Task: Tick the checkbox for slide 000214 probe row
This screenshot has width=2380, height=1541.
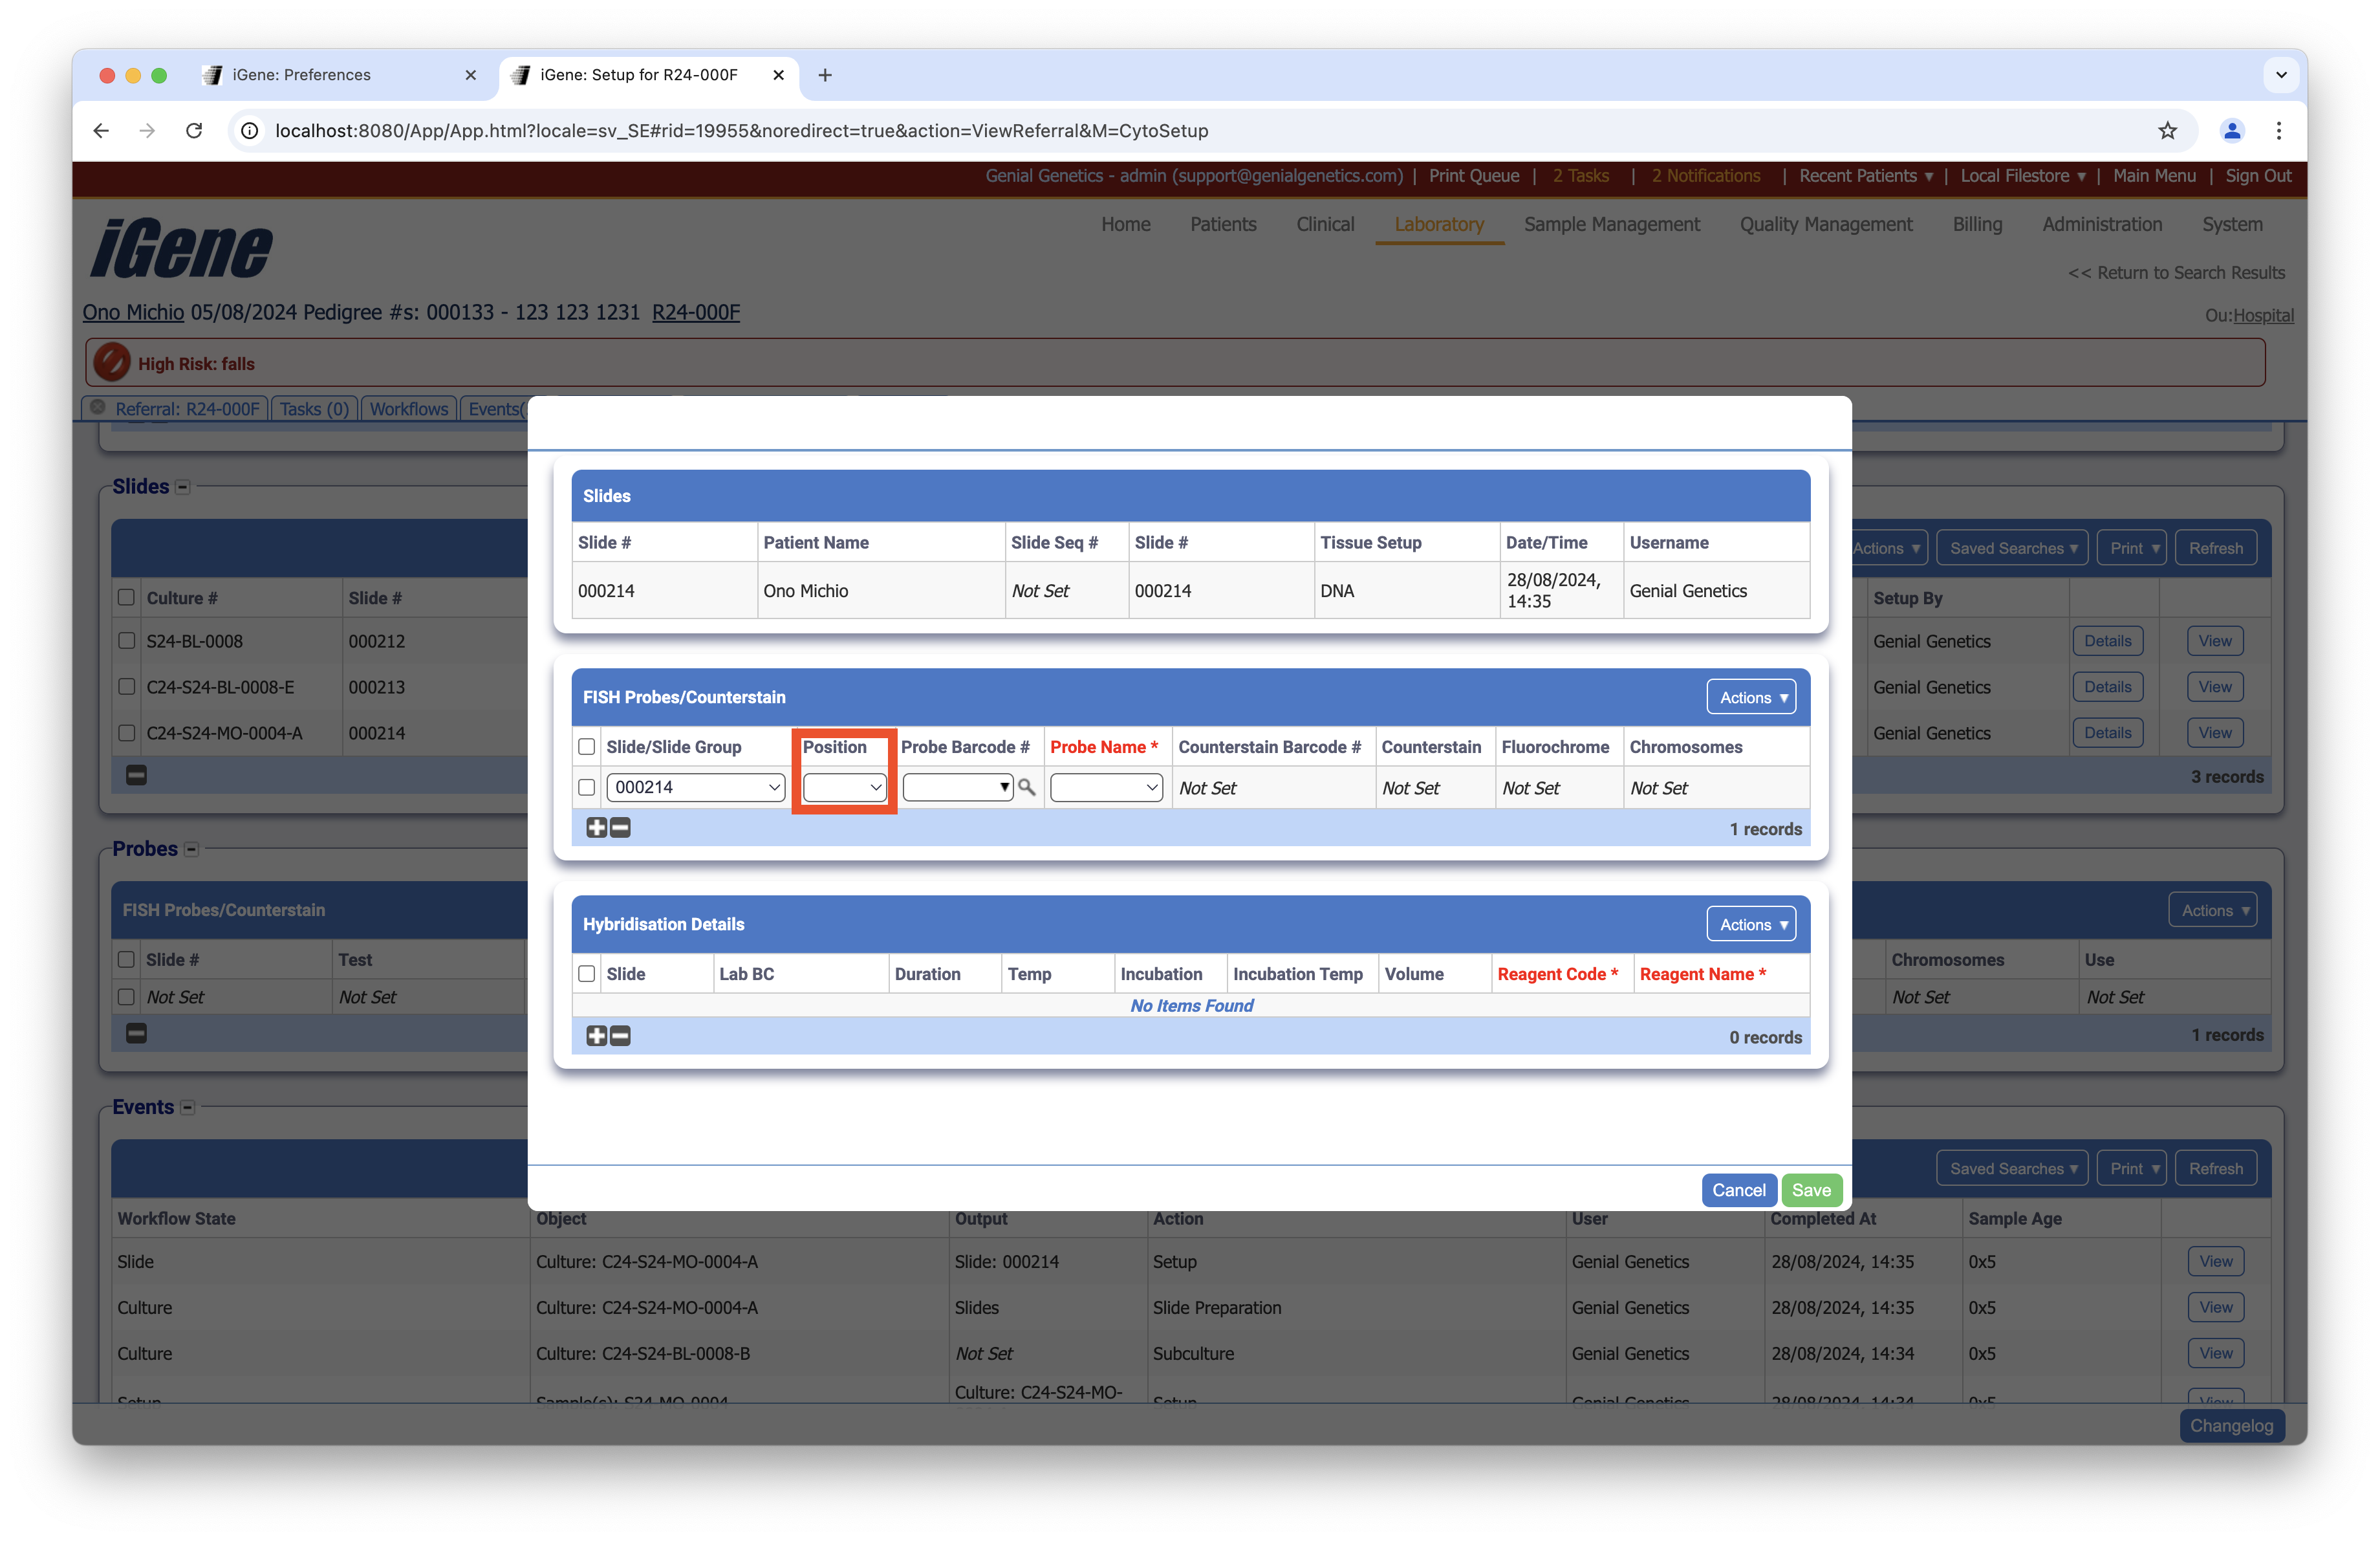Action: [x=587, y=788]
